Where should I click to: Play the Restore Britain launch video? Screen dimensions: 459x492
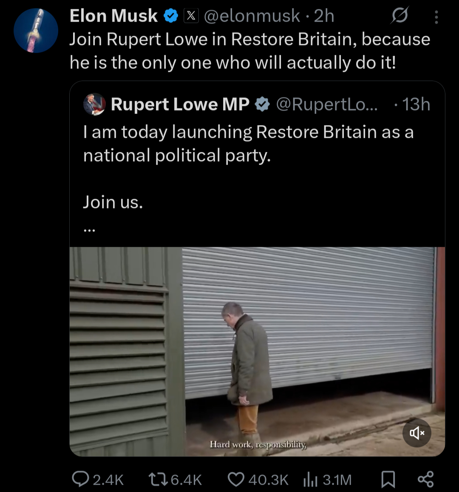(257, 351)
